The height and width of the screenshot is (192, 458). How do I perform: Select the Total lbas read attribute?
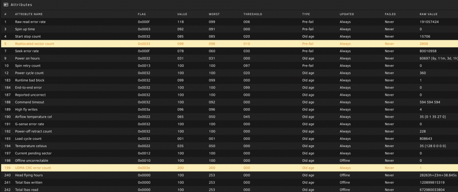tap(27, 190)
